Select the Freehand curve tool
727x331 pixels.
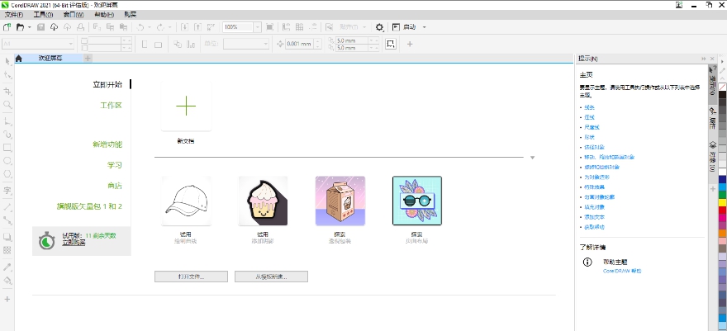[7, 121]
